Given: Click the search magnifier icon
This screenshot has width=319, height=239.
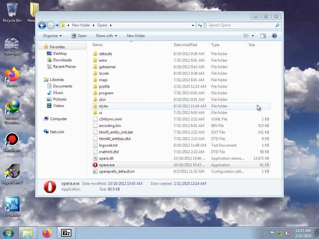Looking at the screenshot, I should pyautogui.click(x=277, y=25).
